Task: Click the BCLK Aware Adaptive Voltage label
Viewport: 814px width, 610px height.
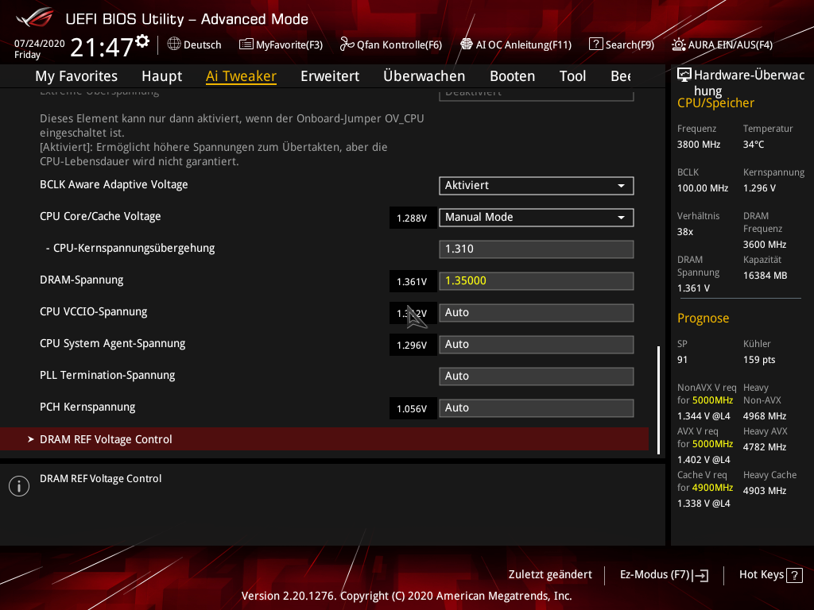Action: click(114, 184)
